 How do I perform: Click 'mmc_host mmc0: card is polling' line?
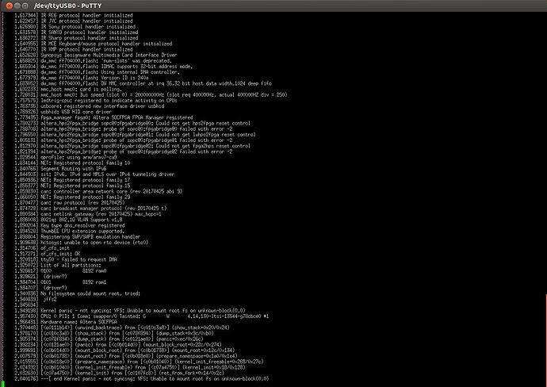(x=82, y=90)
